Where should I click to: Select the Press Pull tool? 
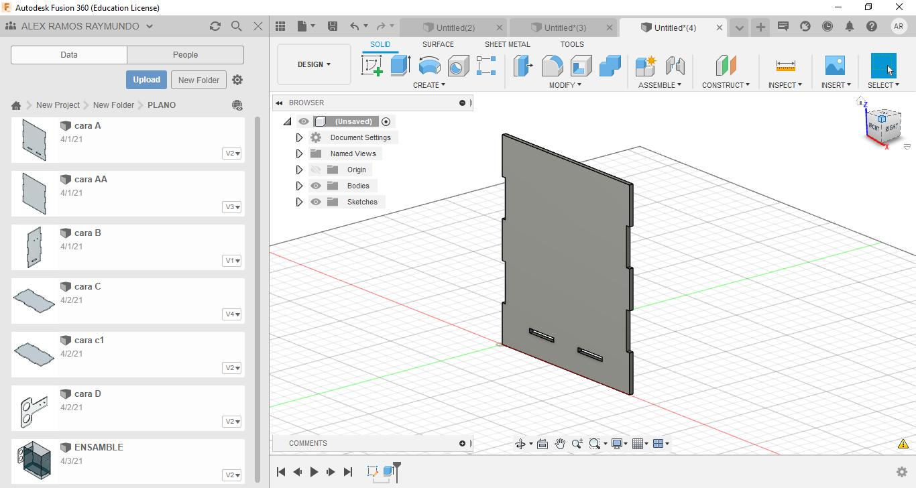pos(523,66)
